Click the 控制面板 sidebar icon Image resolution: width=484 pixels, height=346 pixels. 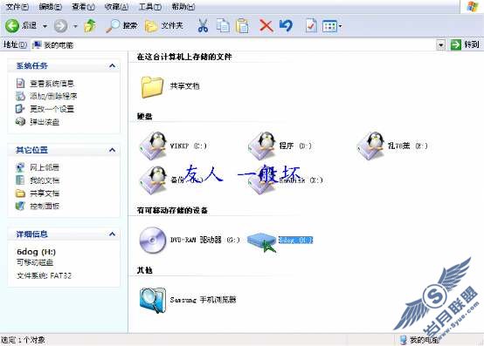[x=20, y=206]
